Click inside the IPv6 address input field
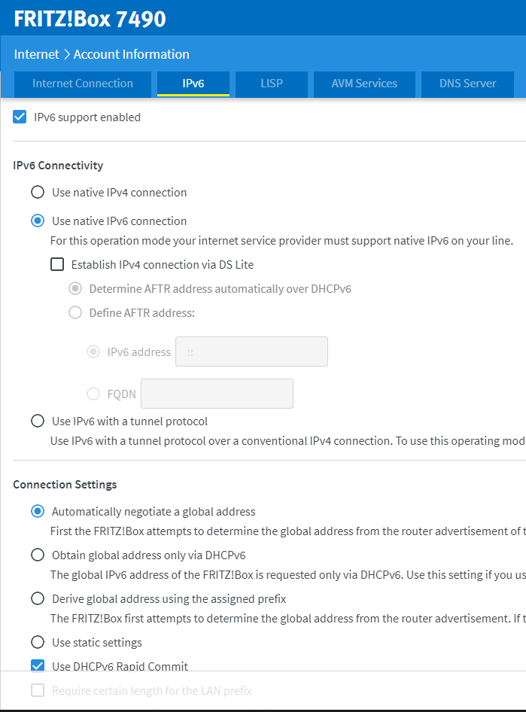 click(x=251, y=351)
